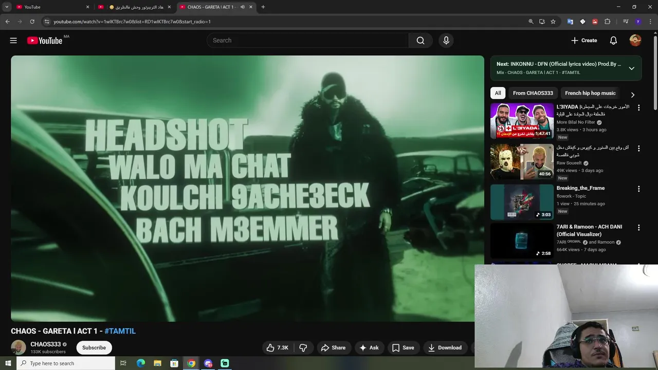The height and width of the screenshot is (370, 658).
Task: Open the zoom magnifier in address bar
Action: pyautogui.click(x=531, y=22)
